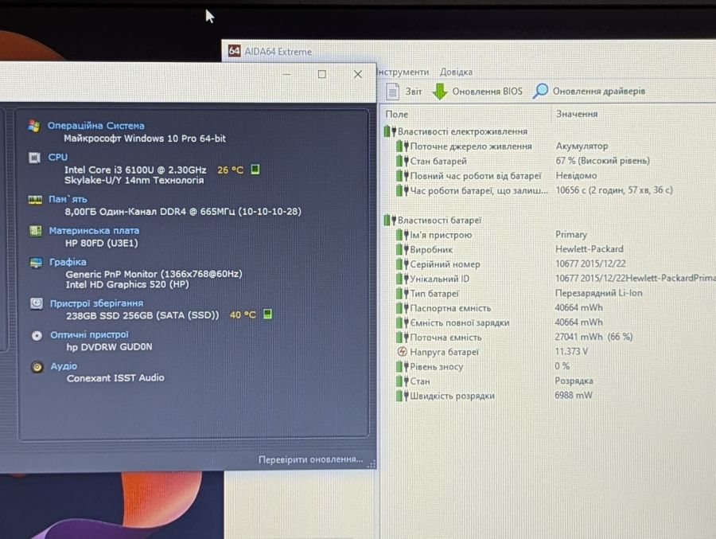Click the Перезарядний Li-Ion value
The height and width of the screenshot is (539, 716).
(598, 293)
